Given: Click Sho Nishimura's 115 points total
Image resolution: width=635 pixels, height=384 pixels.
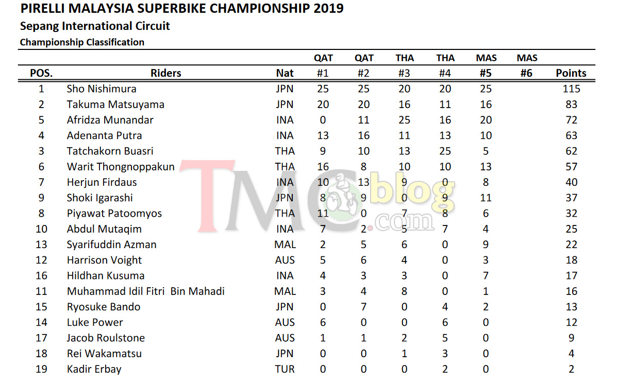Looking at the screenshot, I should (571, 89).
